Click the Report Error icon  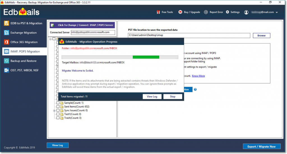click(x=206, y=12)
